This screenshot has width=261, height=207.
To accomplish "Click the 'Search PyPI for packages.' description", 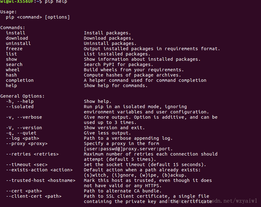I will point(118,64).
